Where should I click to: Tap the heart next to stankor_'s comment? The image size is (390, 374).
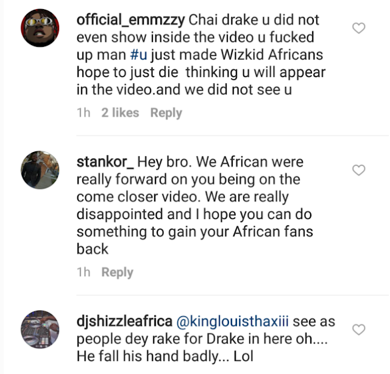(360, 170)
